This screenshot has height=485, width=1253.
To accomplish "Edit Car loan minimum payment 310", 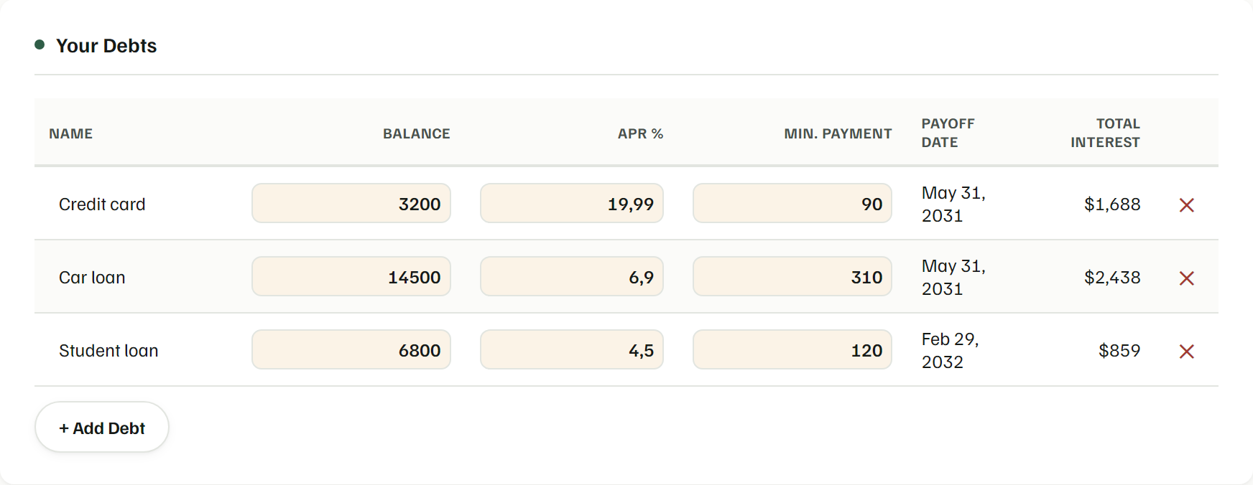I will pos(792,277).
